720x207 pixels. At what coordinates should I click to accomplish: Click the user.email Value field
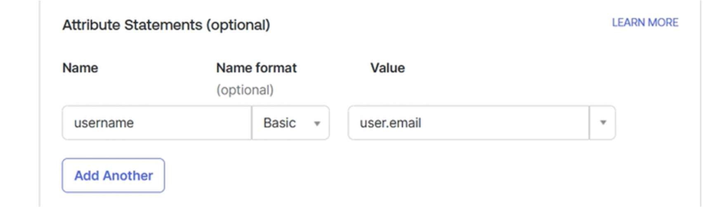point(468,123)
